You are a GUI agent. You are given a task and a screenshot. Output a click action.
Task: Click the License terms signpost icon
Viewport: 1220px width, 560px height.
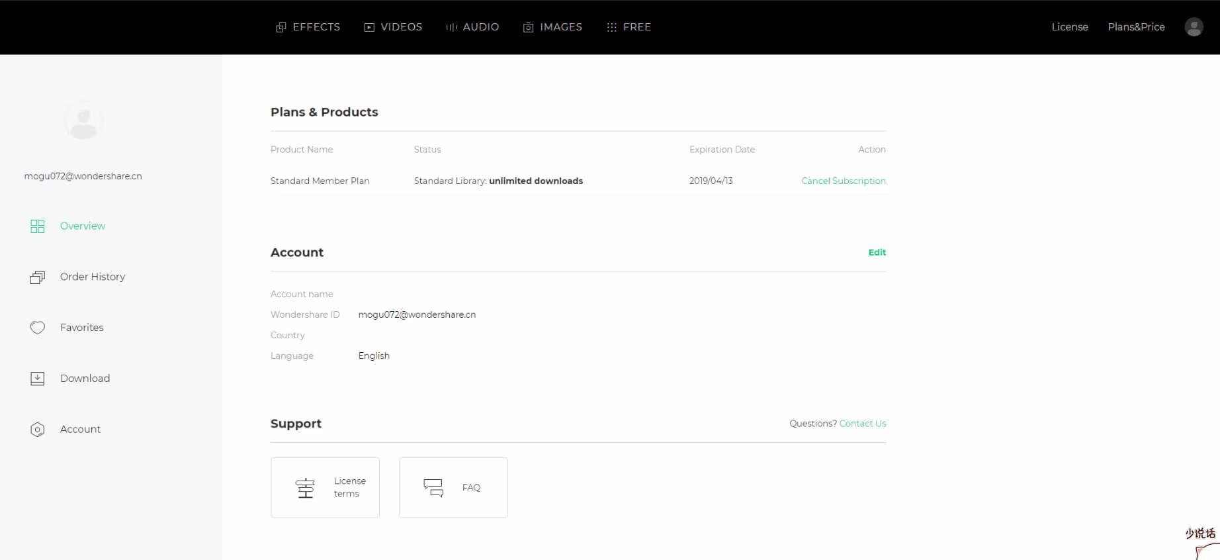[305, 488]
